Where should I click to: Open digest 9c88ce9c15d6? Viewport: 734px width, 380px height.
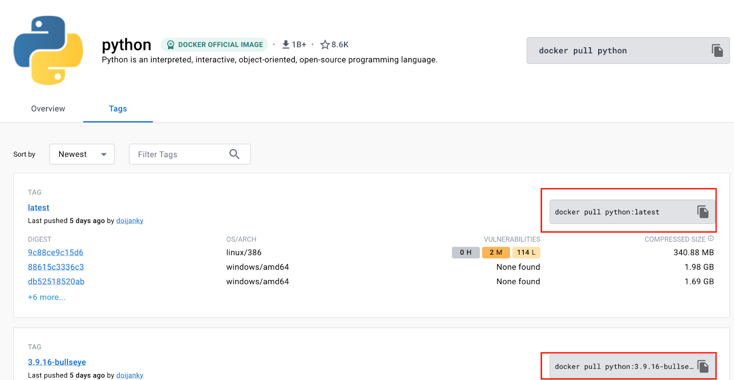tap(56, 252)
